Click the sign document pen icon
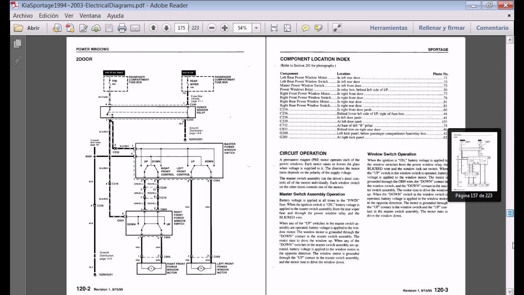 (83, 28)
